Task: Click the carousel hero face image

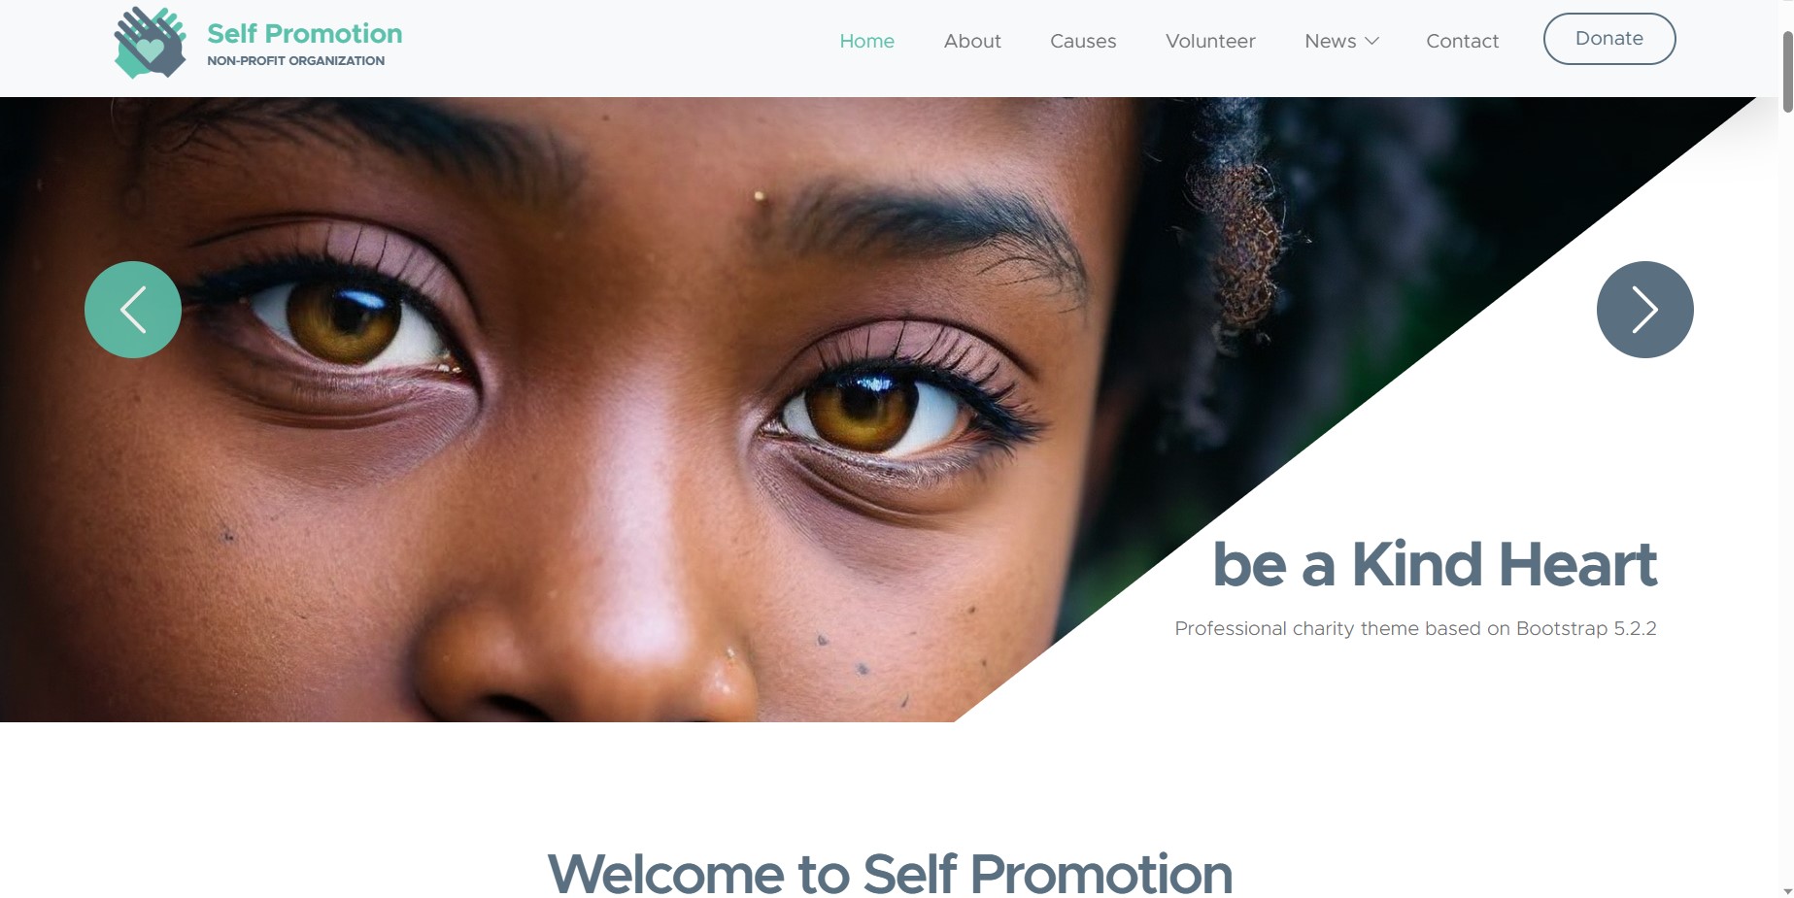Action: click(x=583, y=409)
